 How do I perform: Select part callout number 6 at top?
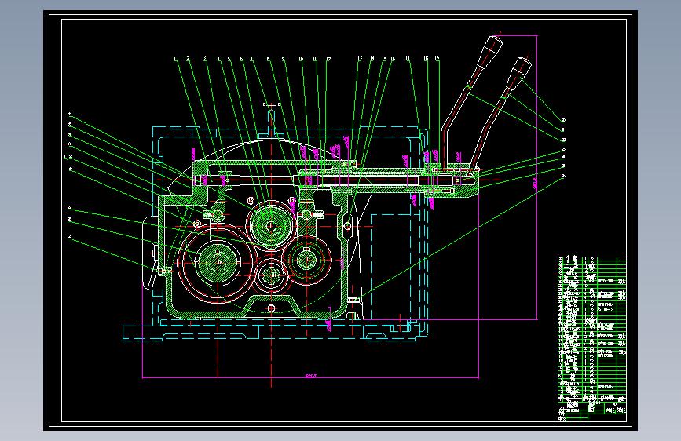(241, 59)
